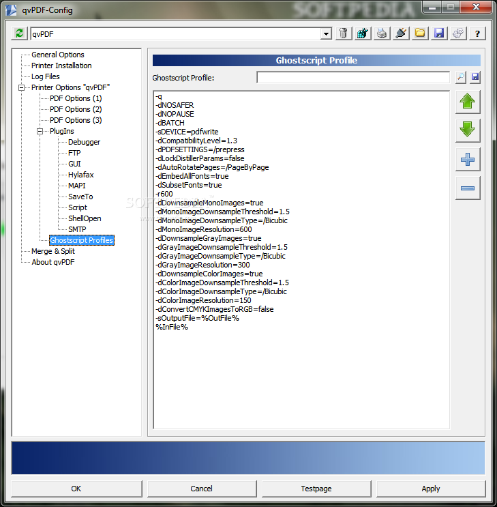Select the -dBATCH line
The height and width of the screenshot is (507, 497).
[170, 124]
